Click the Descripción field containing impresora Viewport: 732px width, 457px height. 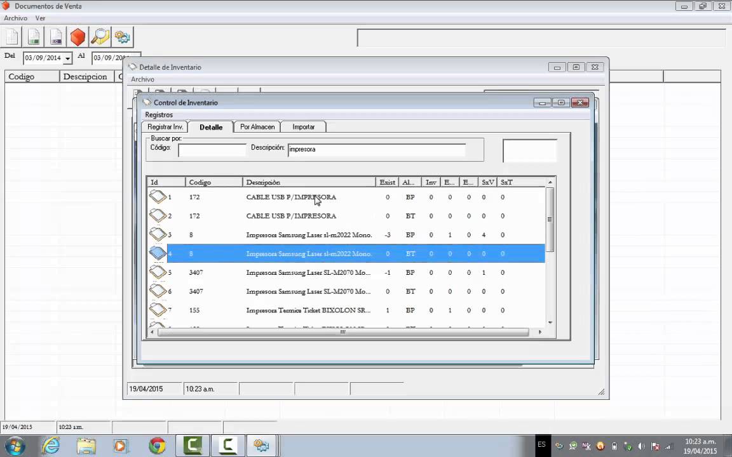tap(377, 150)
